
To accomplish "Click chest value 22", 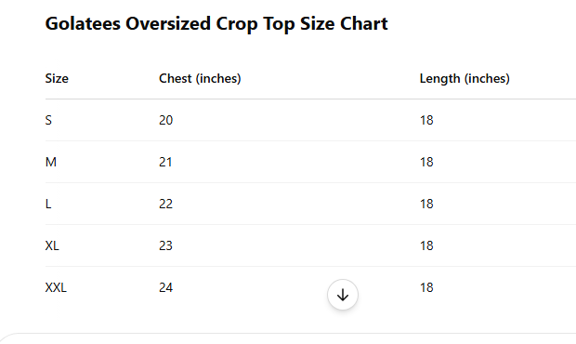I will point(165,204).
